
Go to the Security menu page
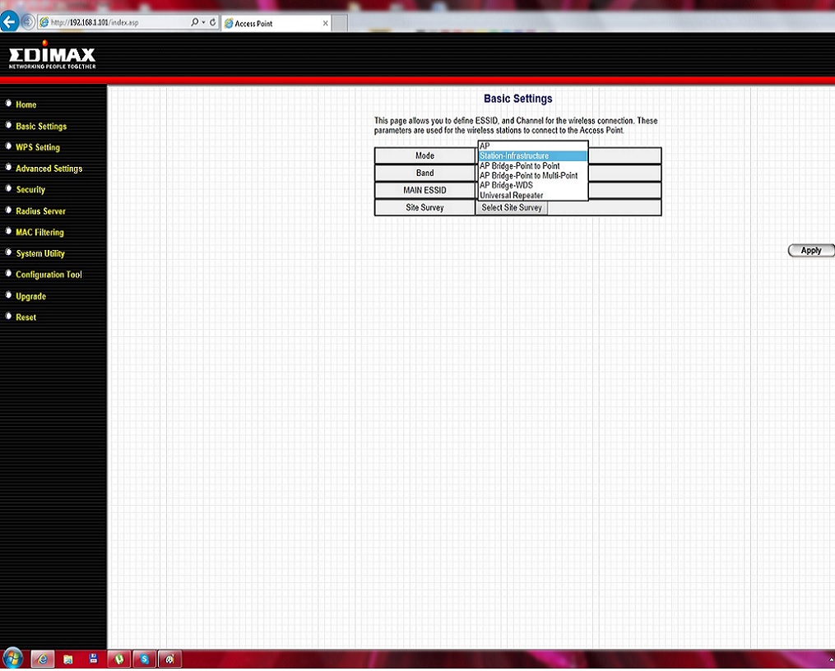(30, 190)
